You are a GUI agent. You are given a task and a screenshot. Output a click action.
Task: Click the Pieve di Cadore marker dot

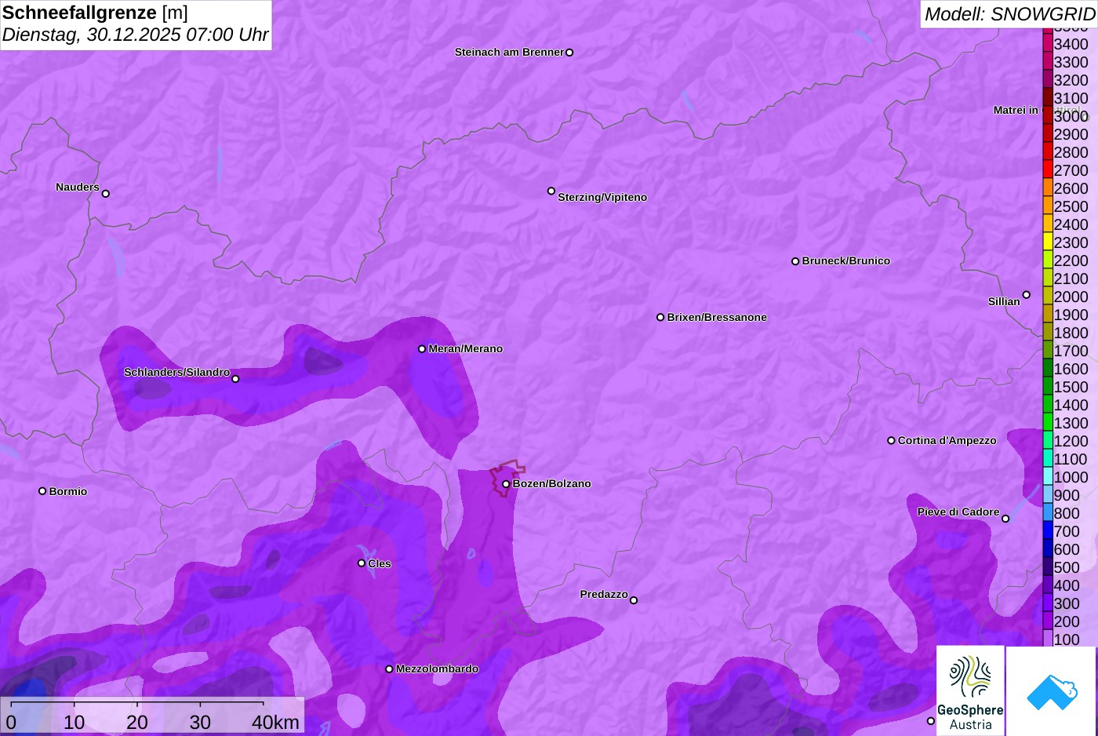1005,519
